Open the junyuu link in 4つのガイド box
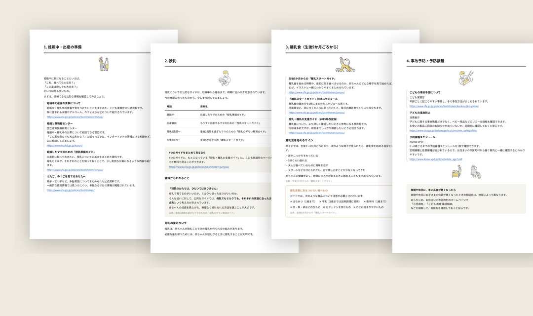This screenshot has height=316, width=533. click(199, 167)
